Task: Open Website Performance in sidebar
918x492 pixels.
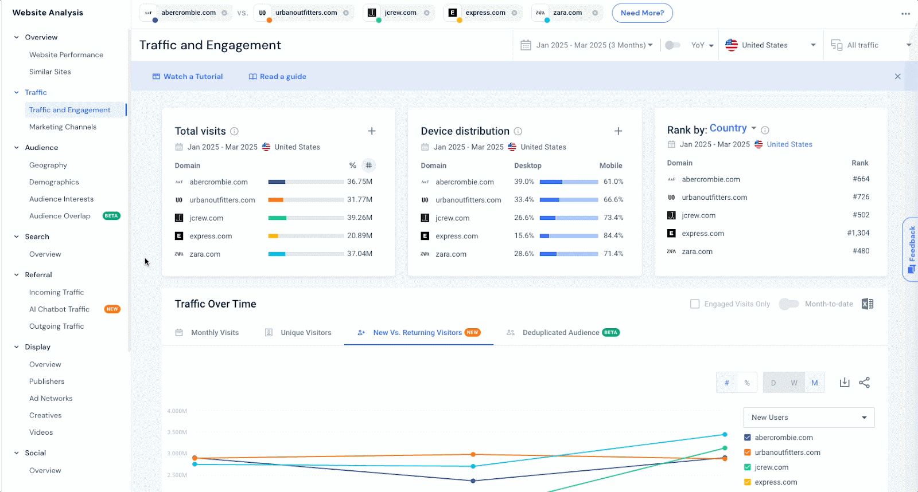Action: pyautogui.click(x=67, y=55)
